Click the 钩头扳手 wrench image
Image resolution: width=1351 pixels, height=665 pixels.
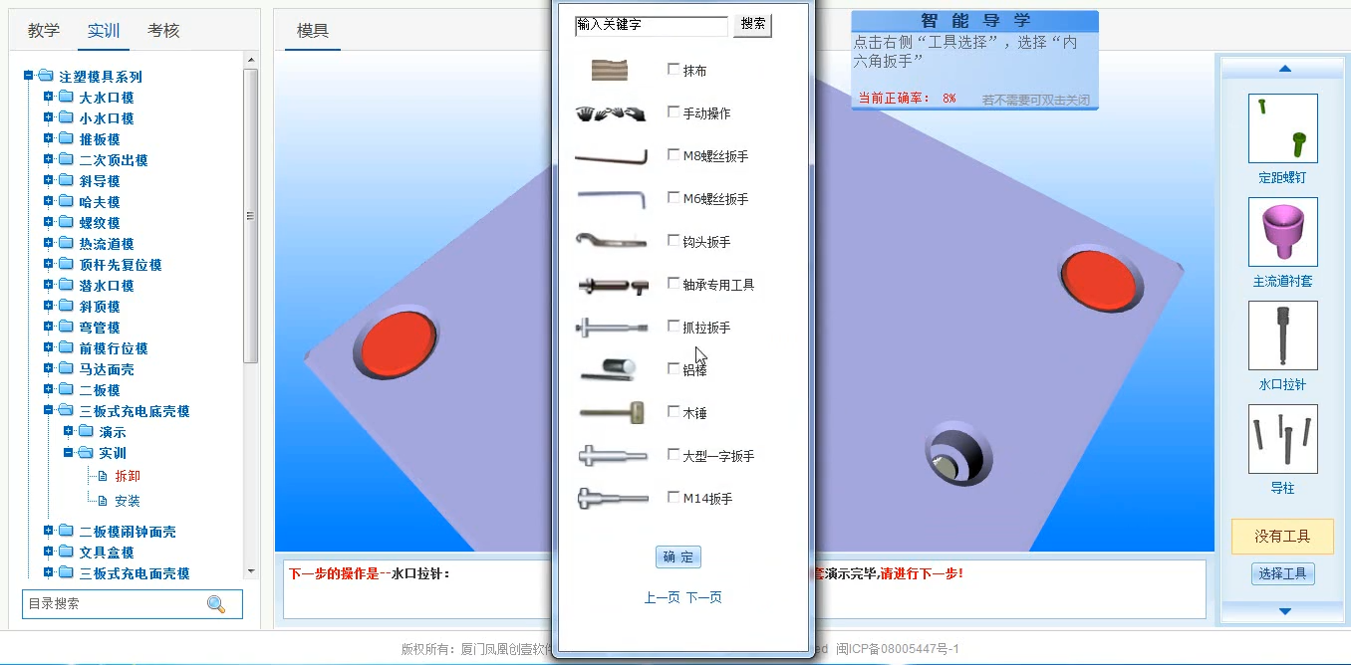(x=610, y=242)
